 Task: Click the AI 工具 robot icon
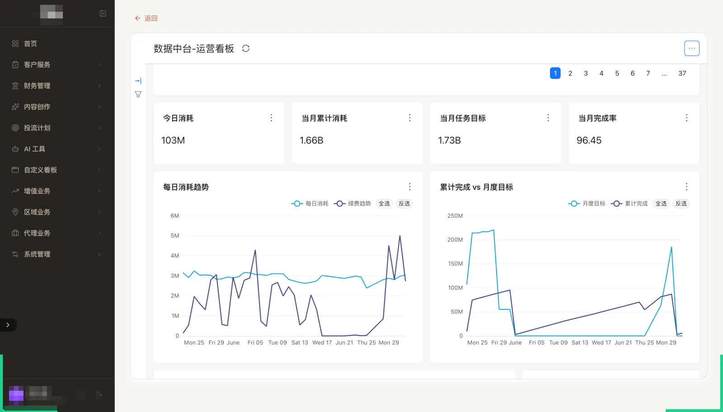click(15, 149)
